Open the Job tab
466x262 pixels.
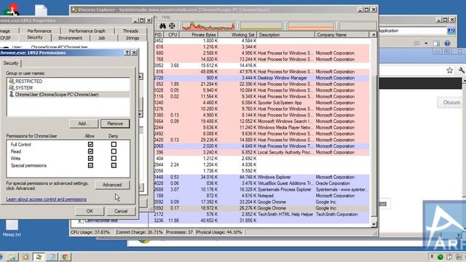pos(102,38)
